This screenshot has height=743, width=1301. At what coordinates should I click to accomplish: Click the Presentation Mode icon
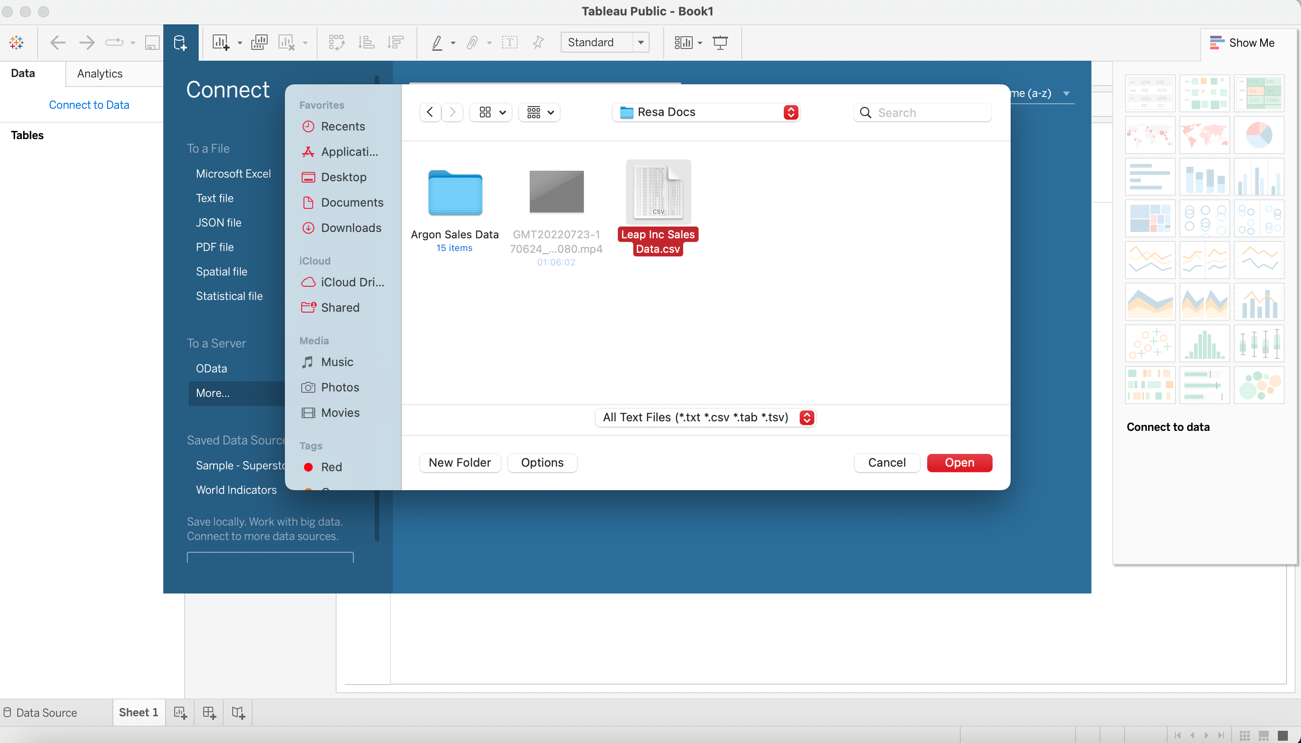point(720,42)
